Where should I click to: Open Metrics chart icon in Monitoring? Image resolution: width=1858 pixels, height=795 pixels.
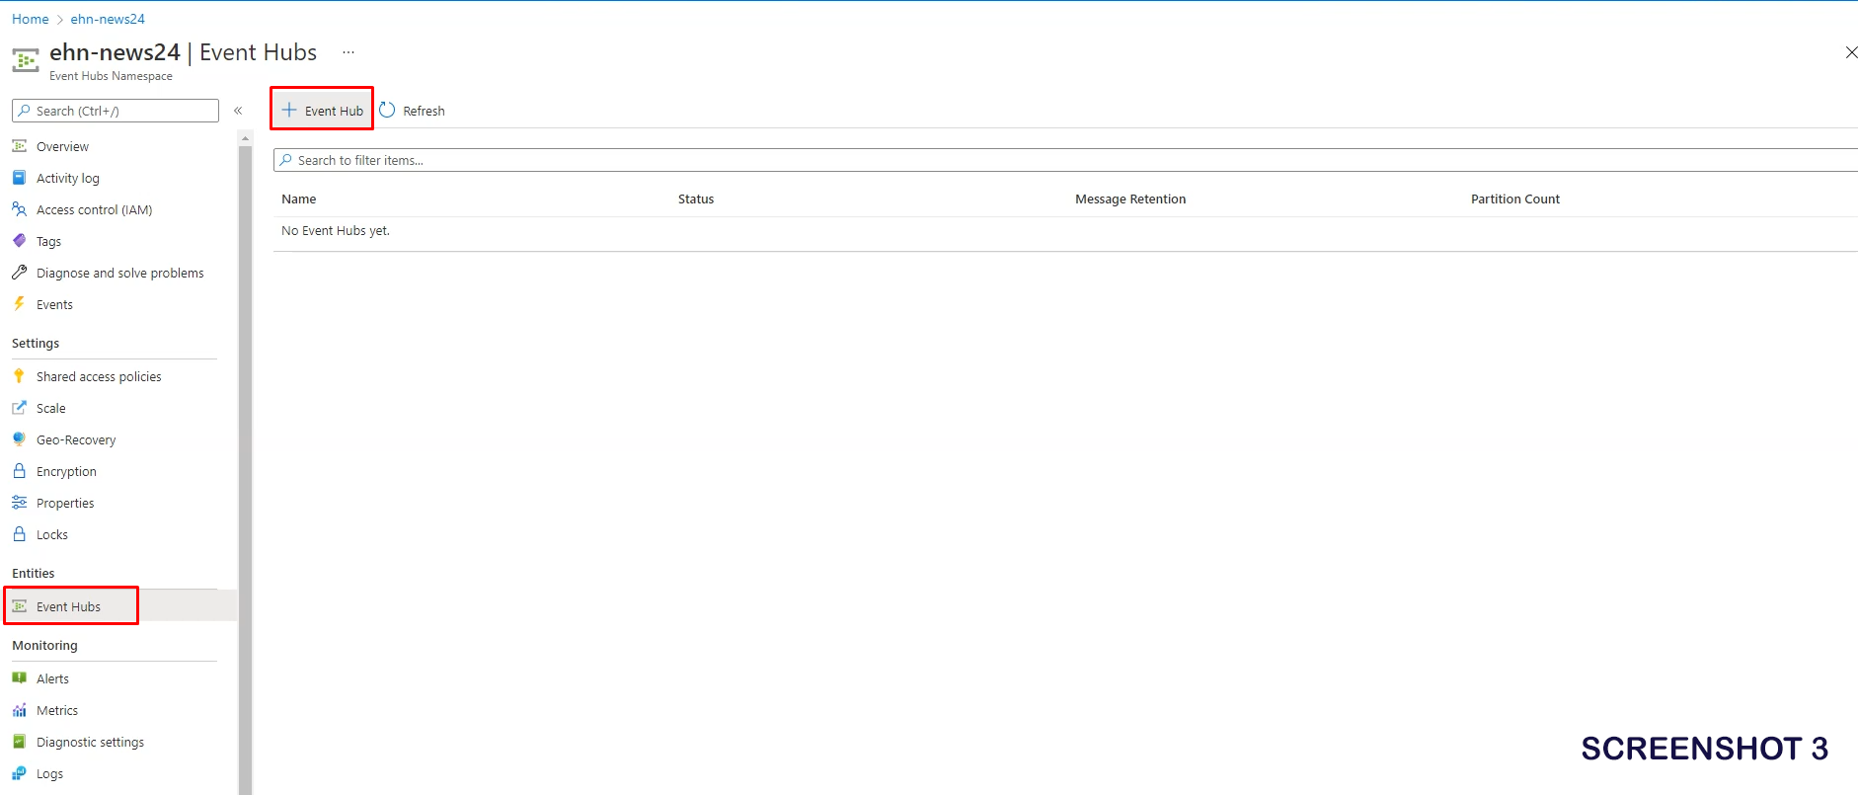(19, 710)
